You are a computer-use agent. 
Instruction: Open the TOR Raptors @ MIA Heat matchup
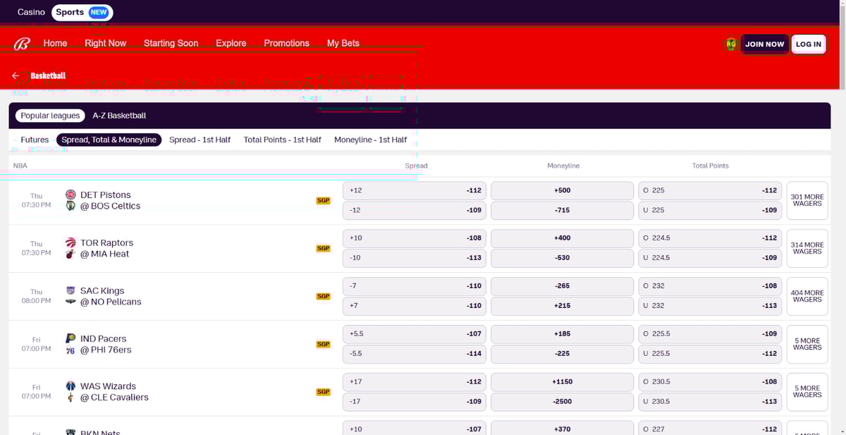tap(106, 248)
